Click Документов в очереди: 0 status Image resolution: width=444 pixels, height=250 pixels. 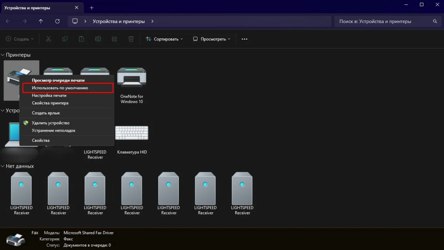(x=87, y=245)
